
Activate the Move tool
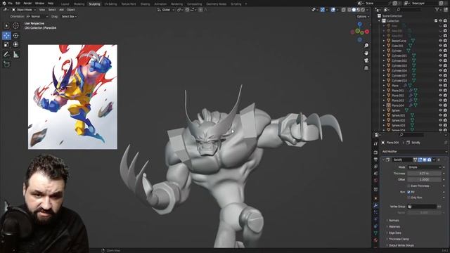click(x=6, y=36)
